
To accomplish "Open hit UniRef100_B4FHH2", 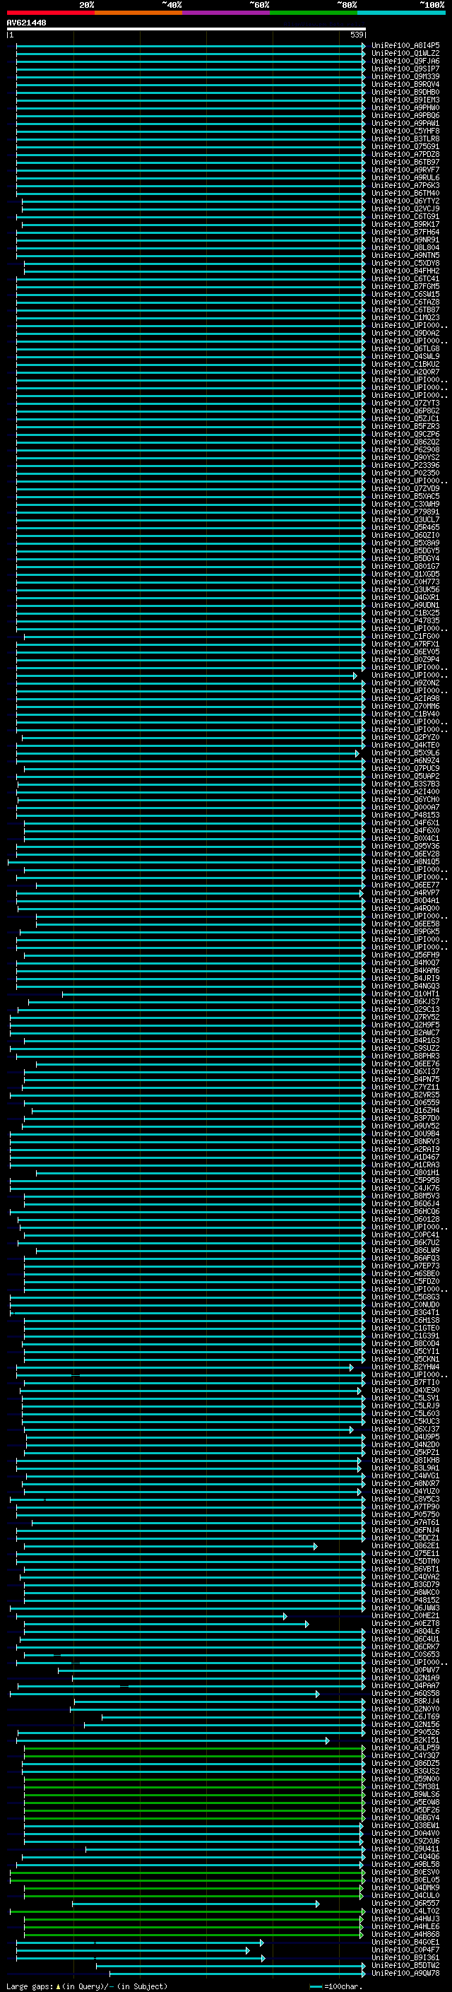I will [x=405, y=271].
